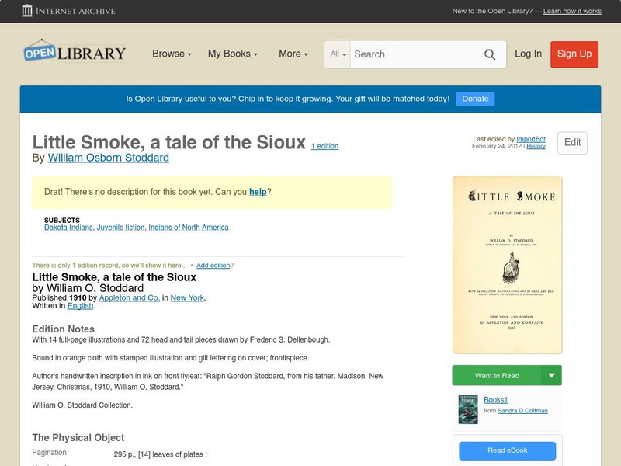Click the Books1 list cover thumbnail
Viewport: 621px width, 466px height.
coord(467,409)
